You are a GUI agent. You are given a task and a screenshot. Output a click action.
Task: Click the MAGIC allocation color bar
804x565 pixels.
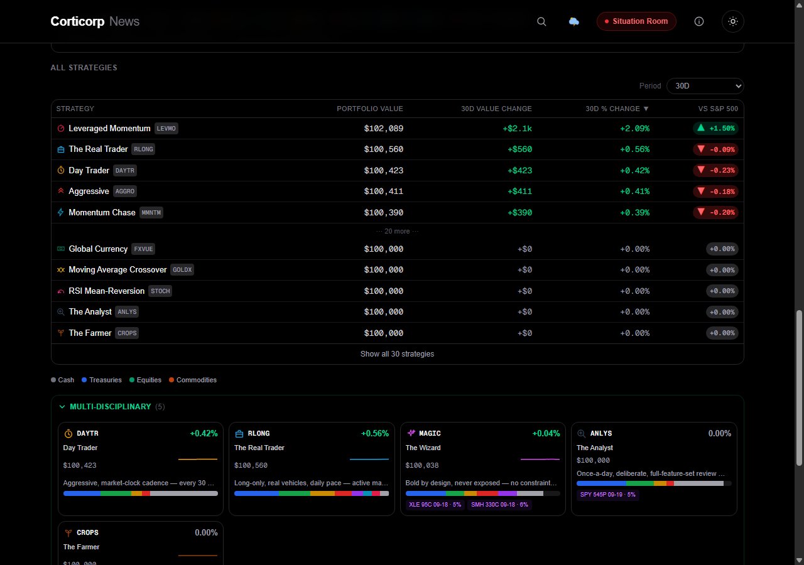coord(483,493)
